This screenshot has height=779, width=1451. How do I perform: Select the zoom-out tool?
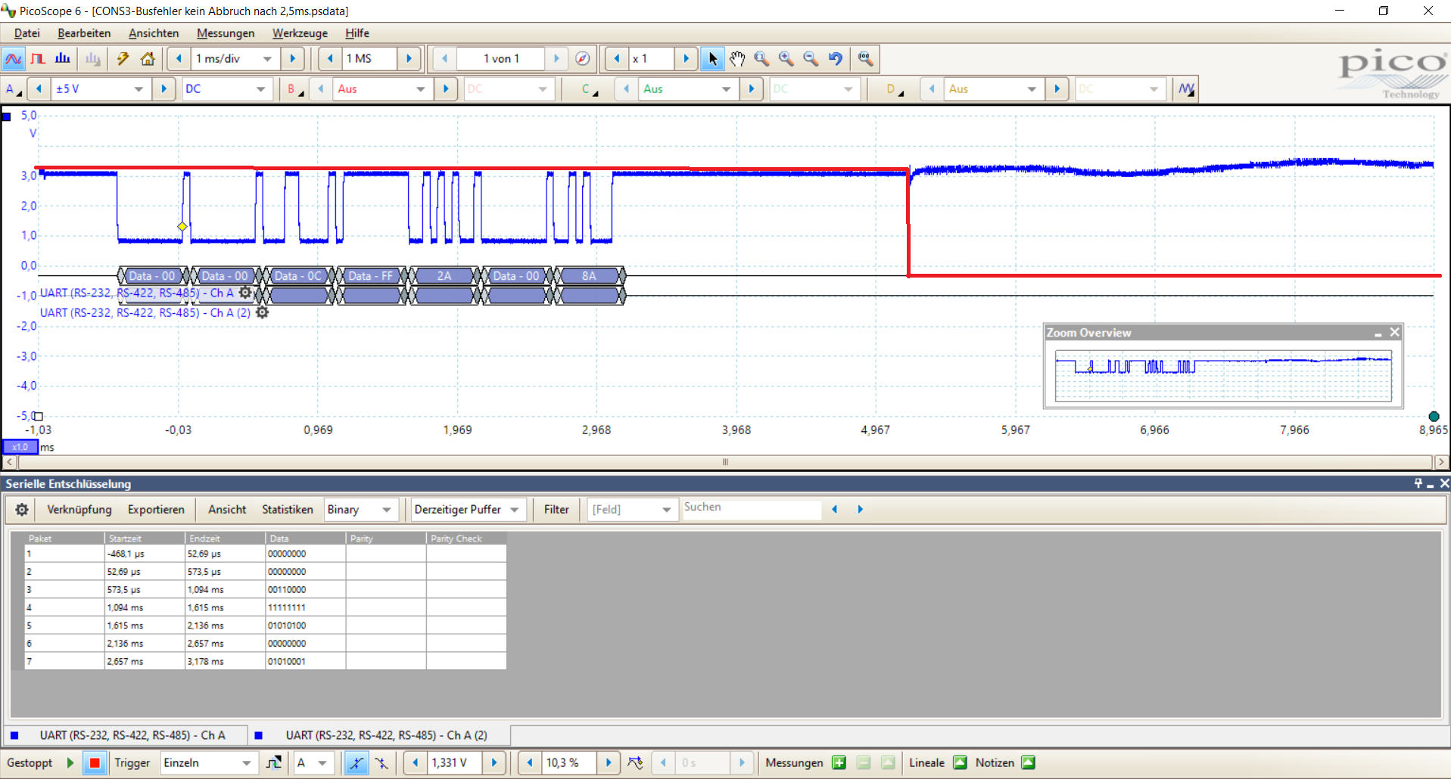point(811,58)
